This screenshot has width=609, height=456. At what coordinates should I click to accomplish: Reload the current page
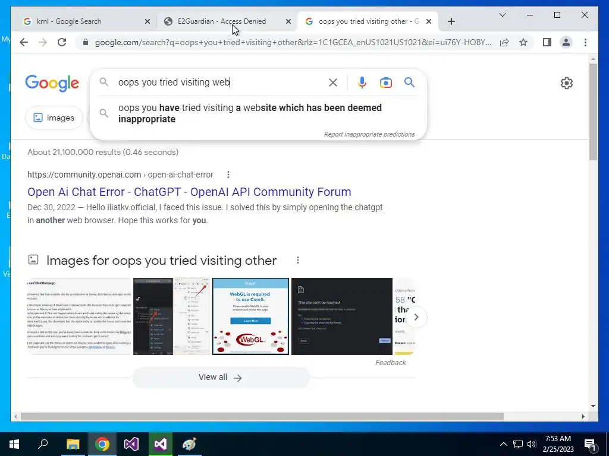62,42
